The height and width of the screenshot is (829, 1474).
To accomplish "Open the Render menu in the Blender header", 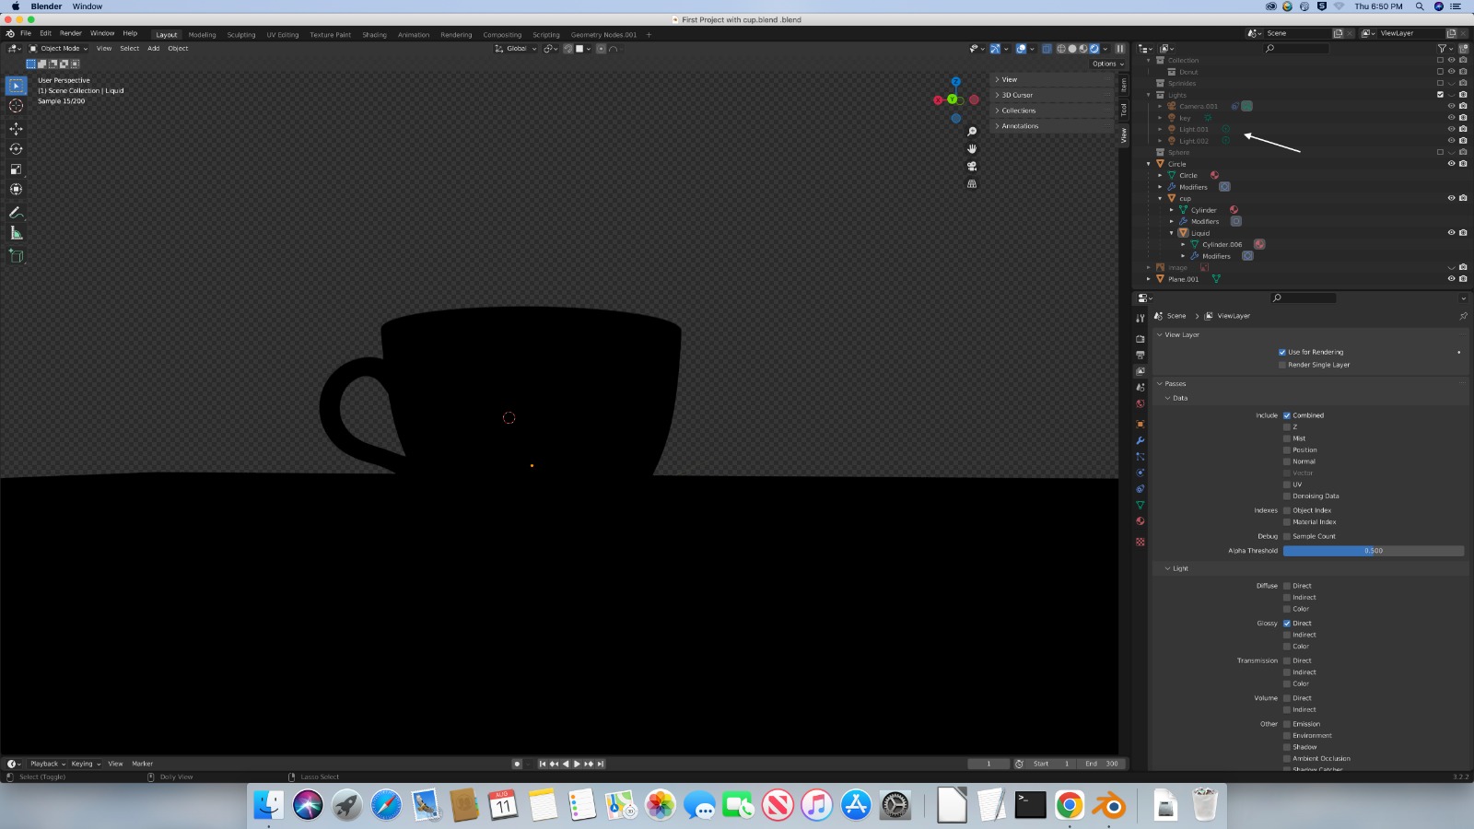I will click(71, 32).
